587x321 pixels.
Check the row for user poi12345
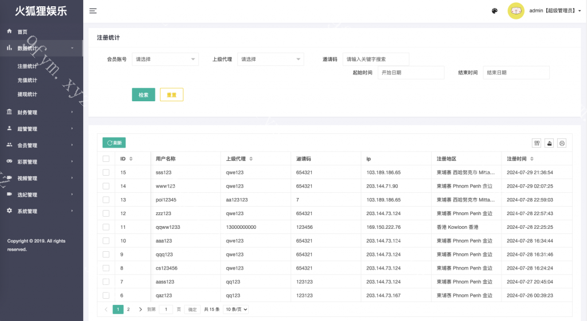click(x=106, y=200)
